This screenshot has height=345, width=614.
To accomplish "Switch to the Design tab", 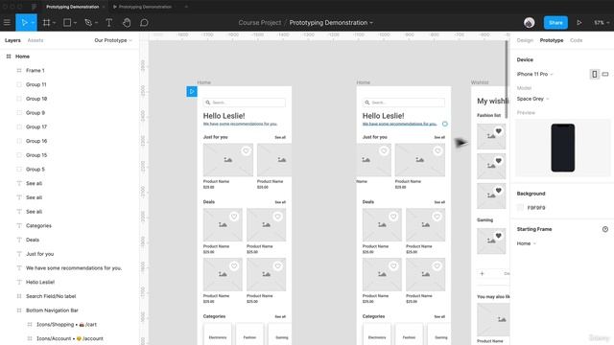I will pyautogui.click(x=525, y=40).
